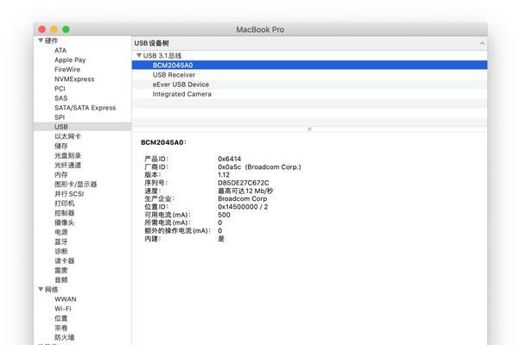521x345 pixels.
Task: Click the product ID value 0x6414
Action: pyautogui.click(x=229, y=159)
